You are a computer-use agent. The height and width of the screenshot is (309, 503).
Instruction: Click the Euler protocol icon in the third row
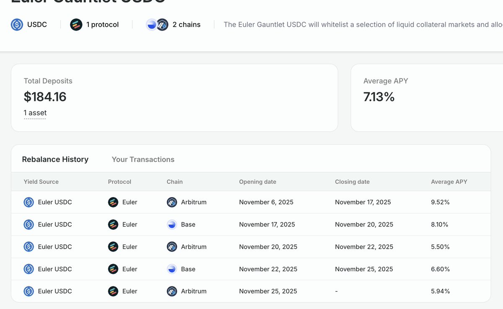113,247
